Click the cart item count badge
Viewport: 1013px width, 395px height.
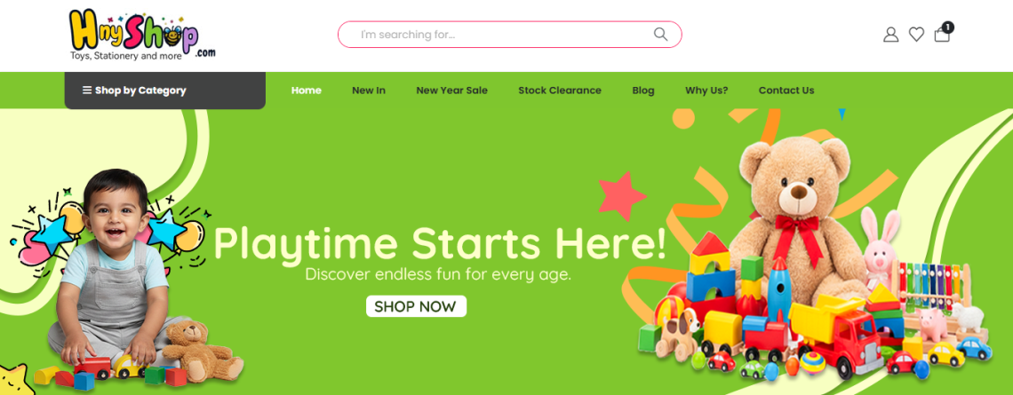(x=948, y=28)
